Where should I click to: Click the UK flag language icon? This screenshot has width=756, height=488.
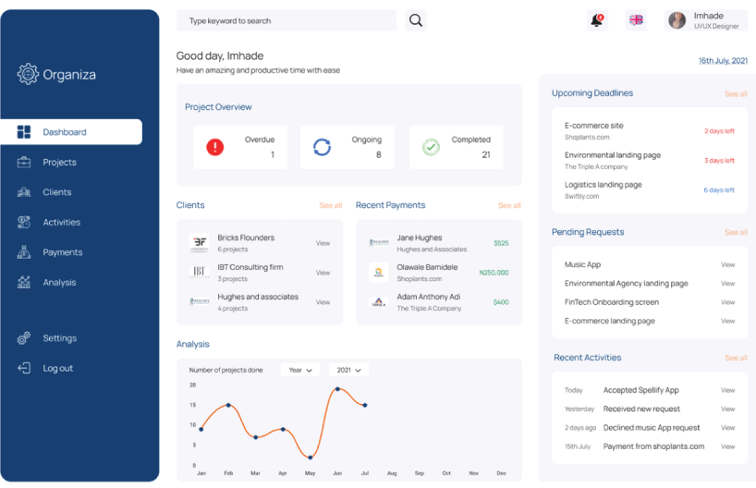click(636, 19)
